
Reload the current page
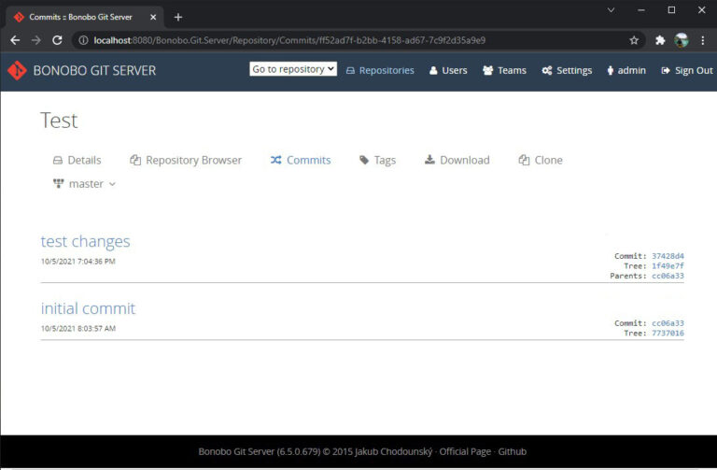[x=57, y=40]
